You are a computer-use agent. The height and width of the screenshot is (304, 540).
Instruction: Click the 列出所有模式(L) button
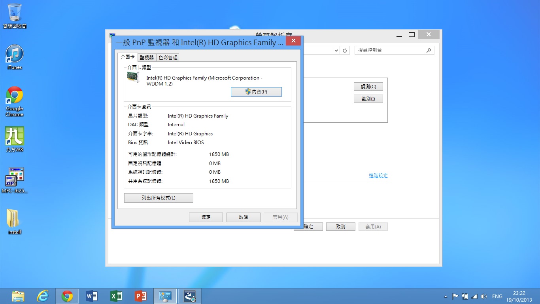(x=159, y=198)
